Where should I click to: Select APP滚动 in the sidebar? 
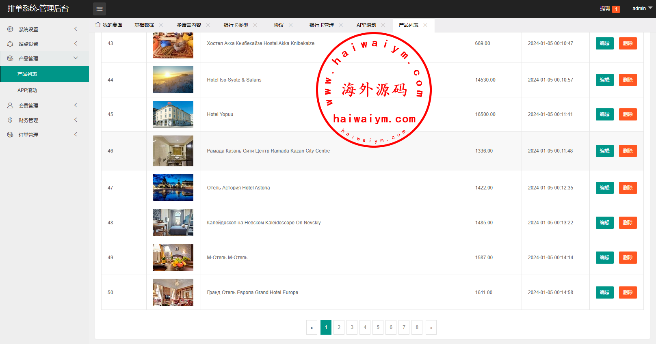[x=44, y=90]
